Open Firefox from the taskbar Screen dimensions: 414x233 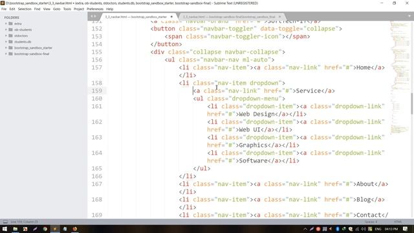pyautogui.click(x=75, y=228)
